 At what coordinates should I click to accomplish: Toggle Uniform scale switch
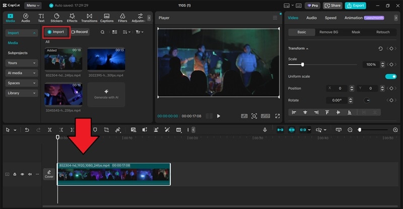tap(391, 76)
